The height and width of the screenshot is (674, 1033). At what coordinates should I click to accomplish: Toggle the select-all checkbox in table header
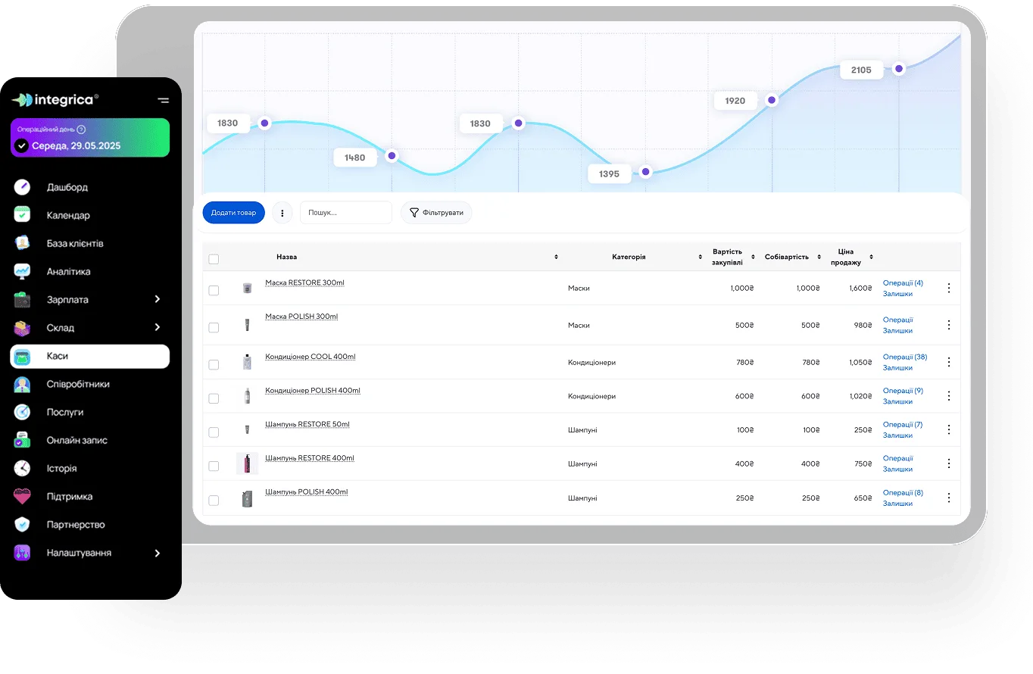(x=214, y=259)
